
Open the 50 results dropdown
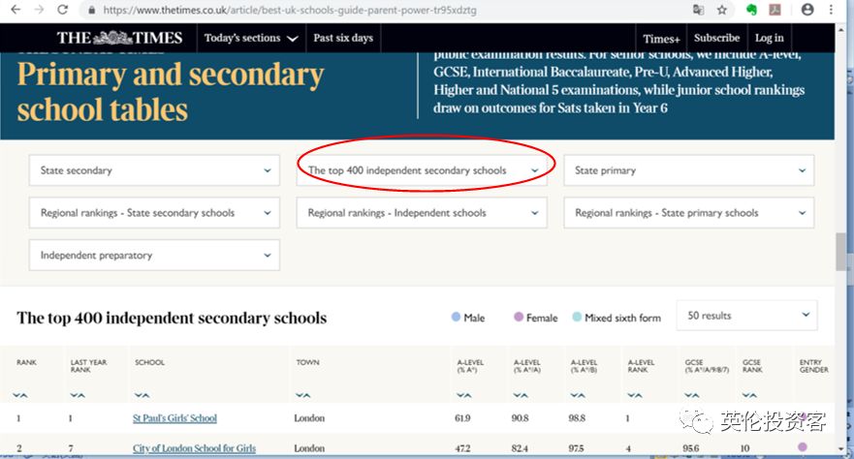point(746,316)
